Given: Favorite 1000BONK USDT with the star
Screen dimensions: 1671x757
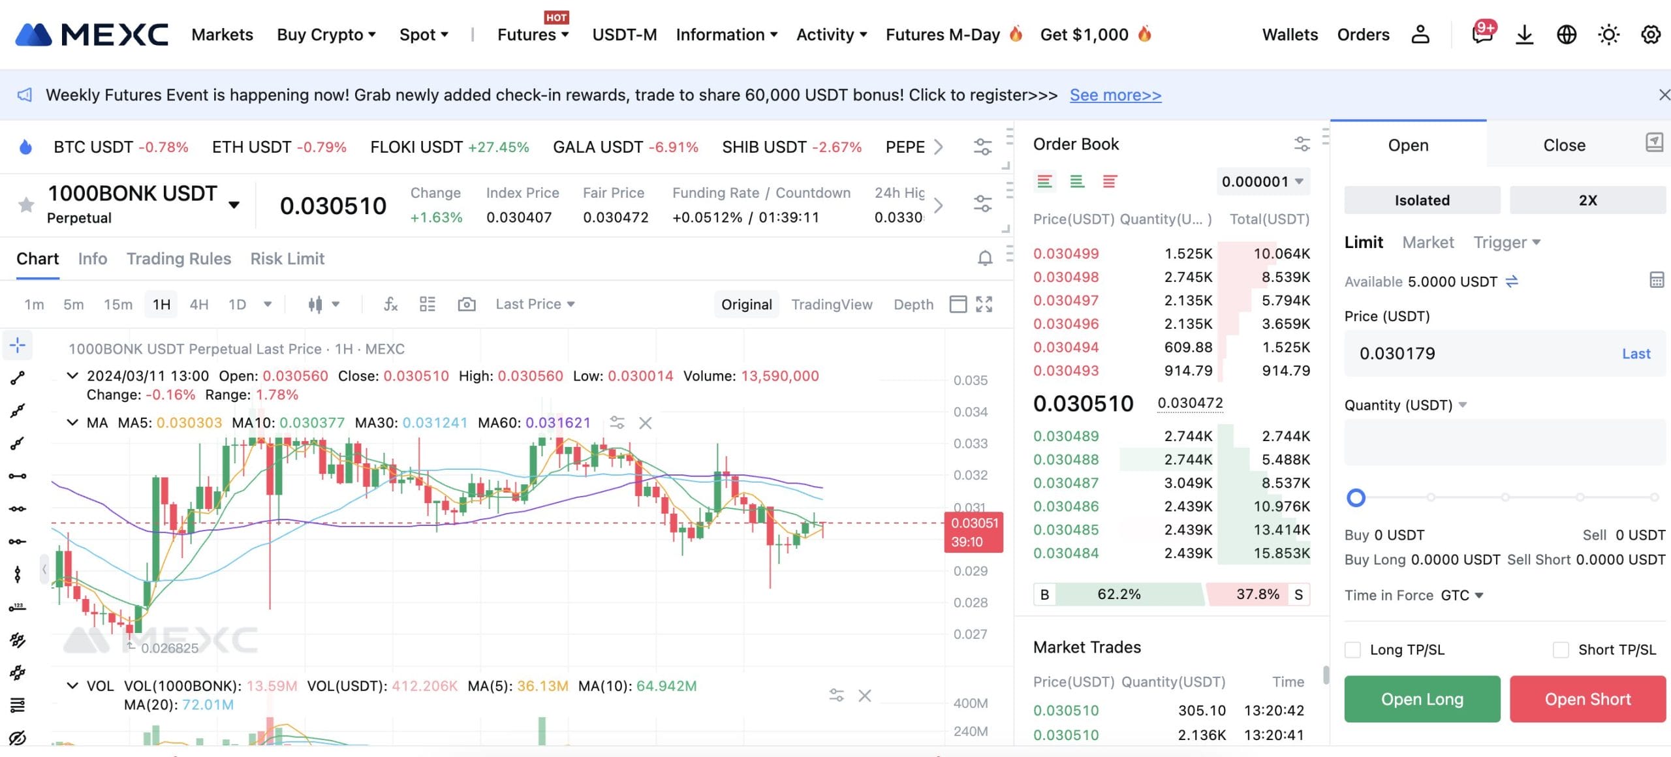Looking at the screenshot, I should point(26,205).
